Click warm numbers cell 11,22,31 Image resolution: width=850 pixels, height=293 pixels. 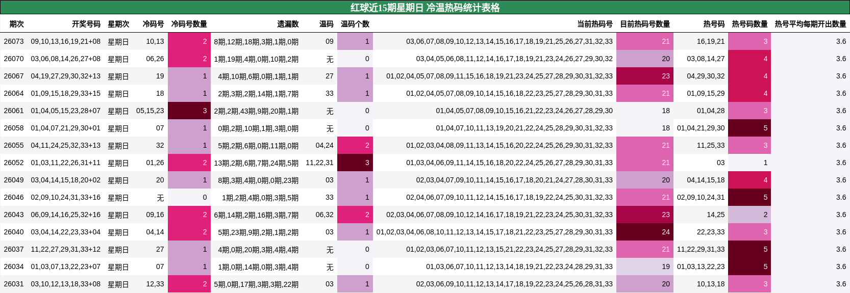319,163
